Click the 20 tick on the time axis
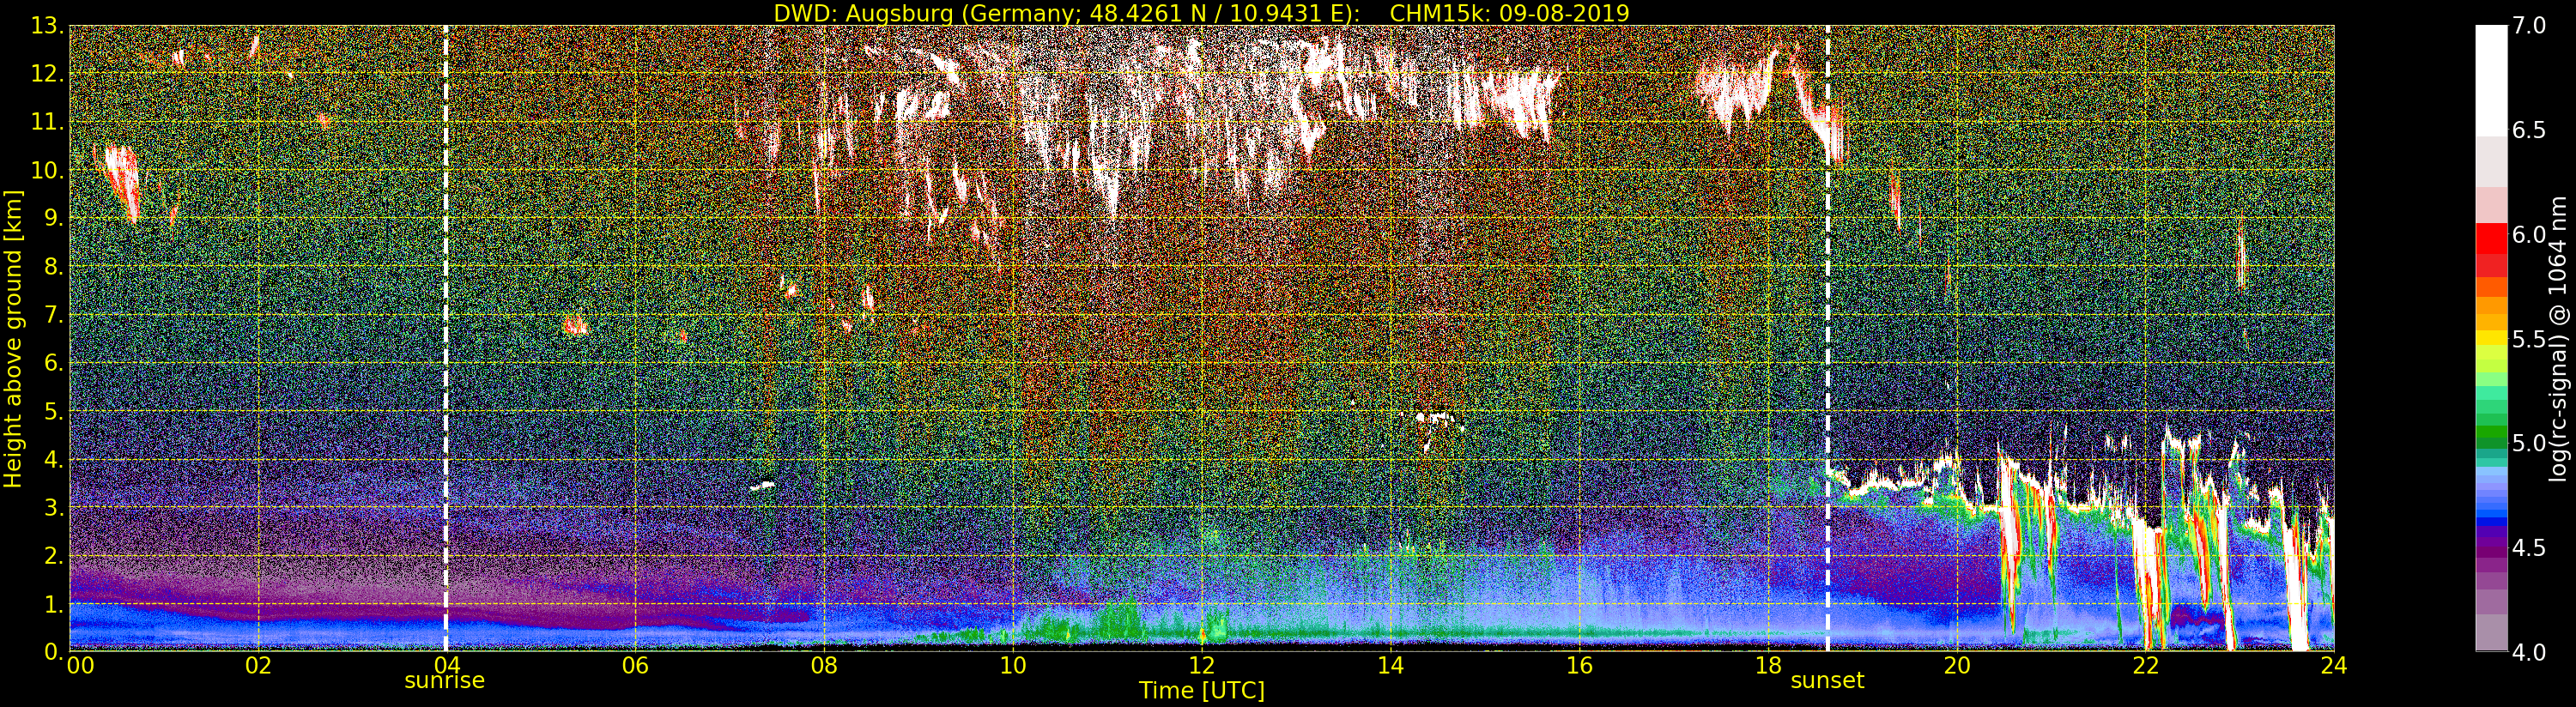The height and width of the screenshot is (707, 2576). tap(1957, 666)
